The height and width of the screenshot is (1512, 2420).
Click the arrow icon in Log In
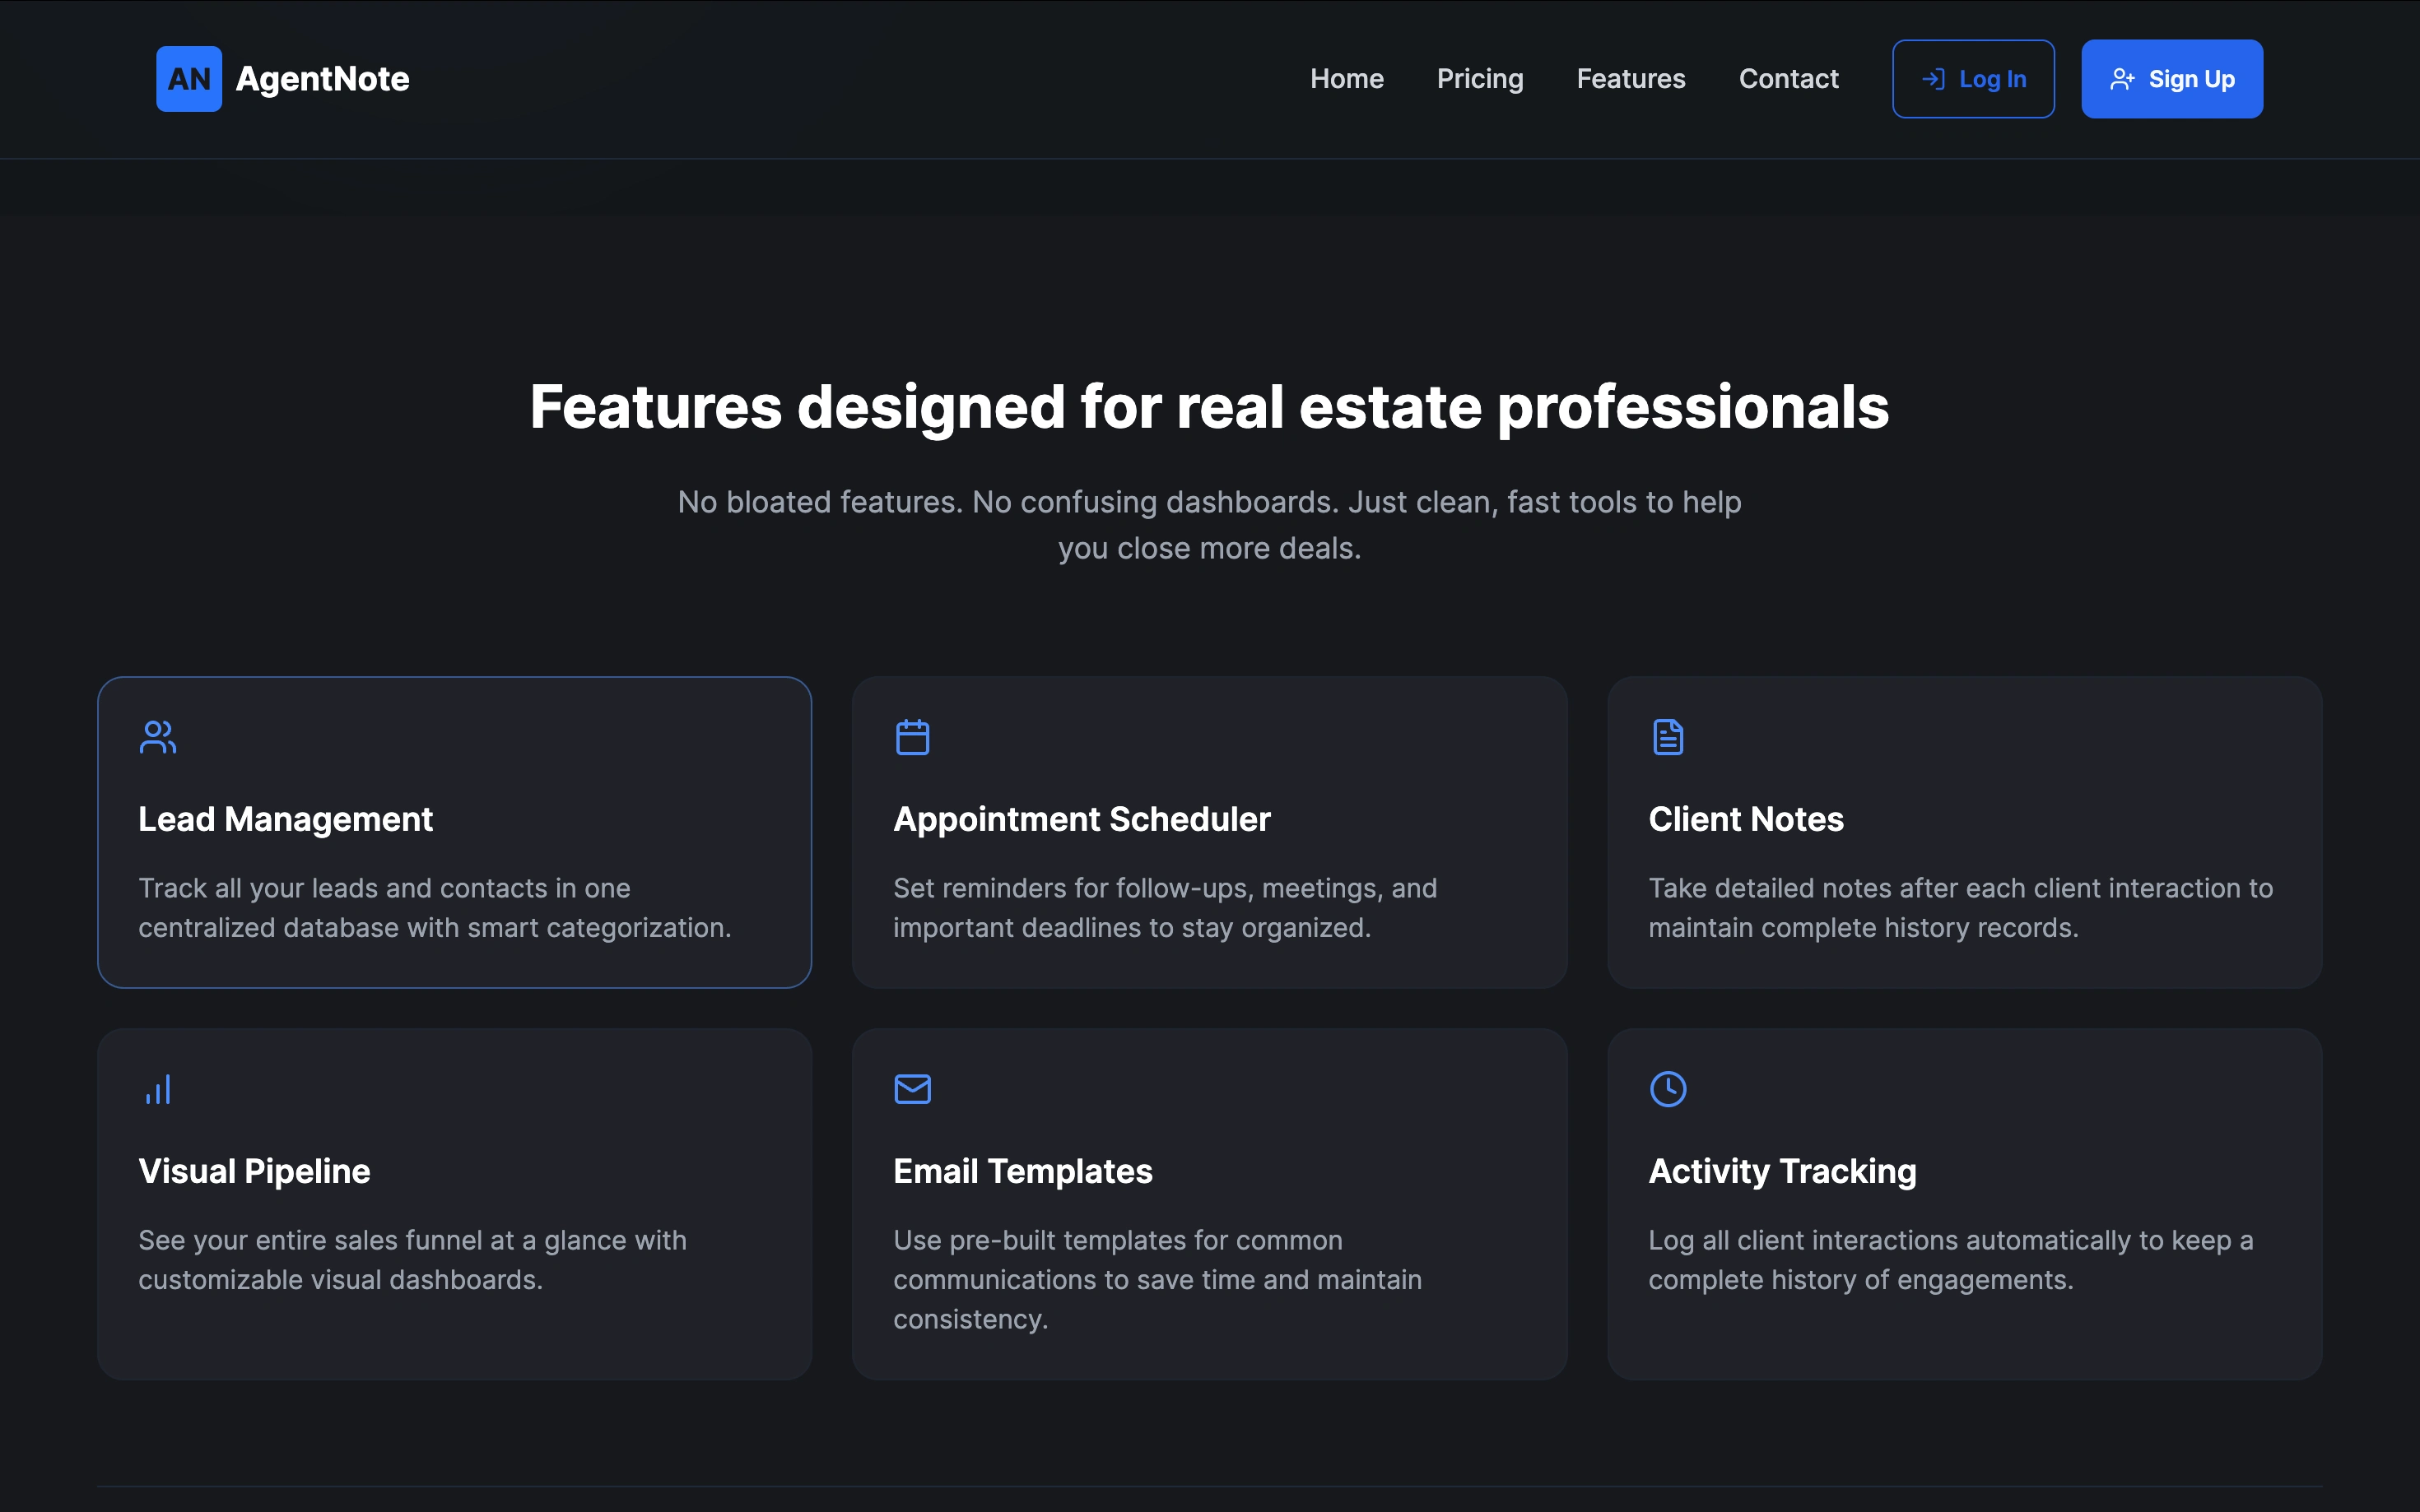(x=1933, y=79)
